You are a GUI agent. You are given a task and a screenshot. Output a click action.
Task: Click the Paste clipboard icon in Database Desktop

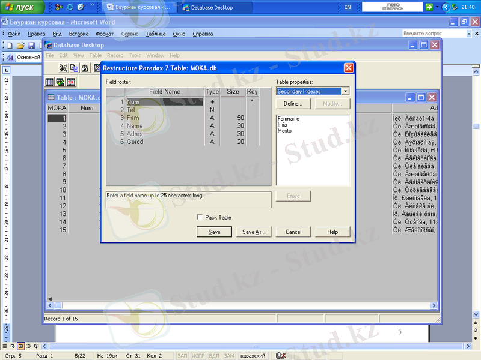point(85,68)
